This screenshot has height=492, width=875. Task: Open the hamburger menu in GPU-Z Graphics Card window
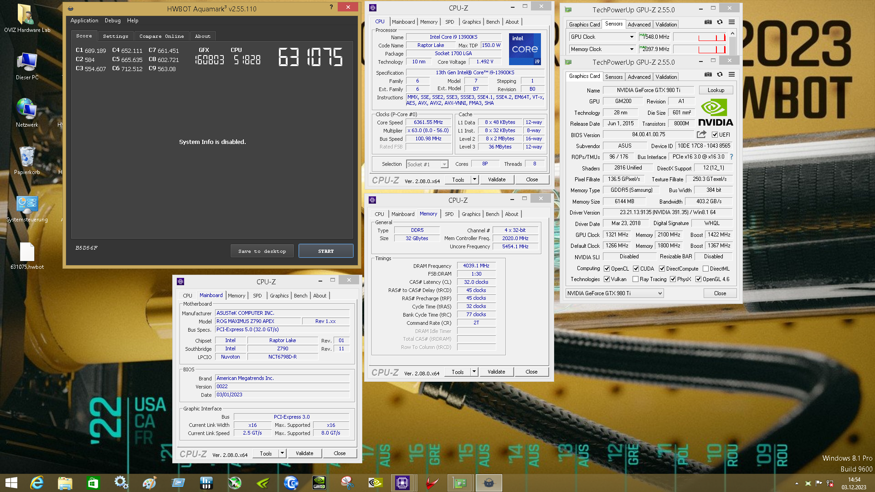pos(731,75)
